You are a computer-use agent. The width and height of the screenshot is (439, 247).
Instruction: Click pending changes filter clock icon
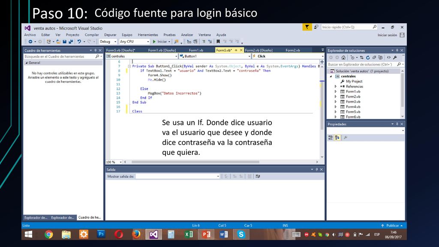(352, 57)
